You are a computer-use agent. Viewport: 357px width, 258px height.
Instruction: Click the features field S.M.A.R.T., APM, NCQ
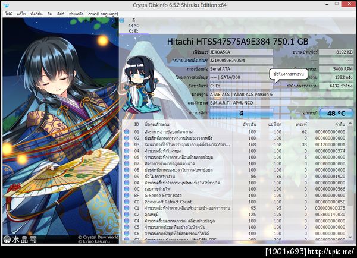[281, 103]
